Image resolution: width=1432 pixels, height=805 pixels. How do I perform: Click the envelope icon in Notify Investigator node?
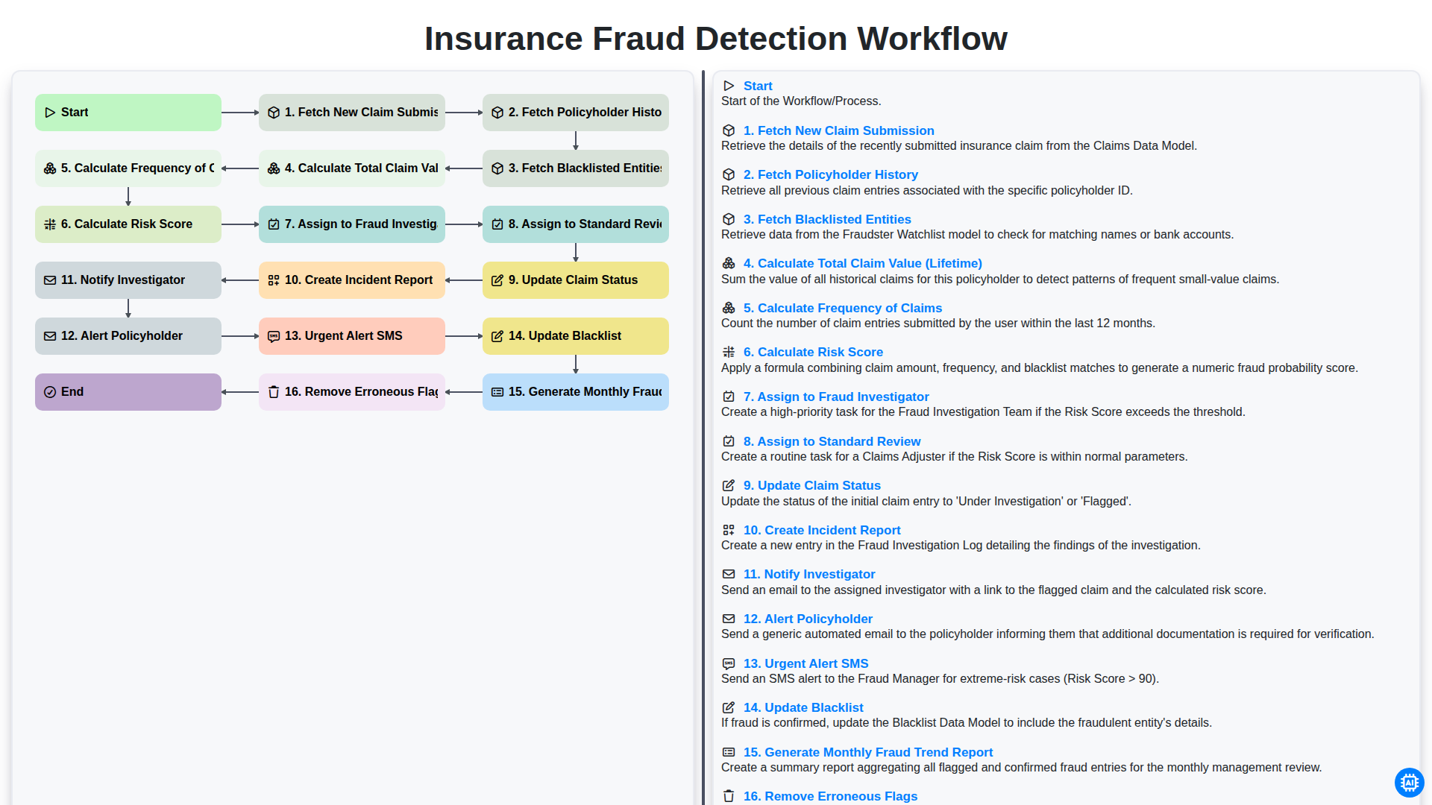(x=50, y=280)
